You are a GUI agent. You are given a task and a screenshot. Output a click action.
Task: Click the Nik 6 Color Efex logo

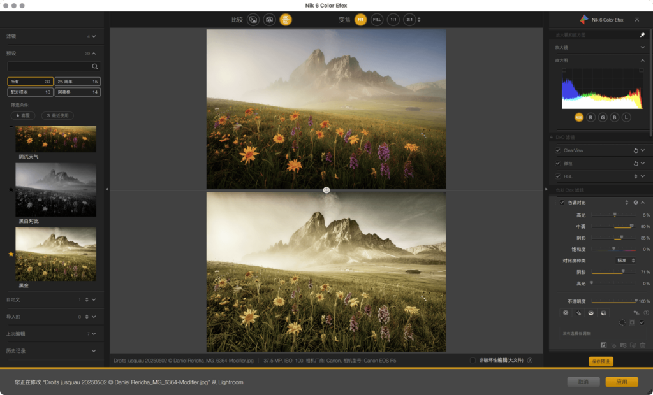tap(584, 20)
